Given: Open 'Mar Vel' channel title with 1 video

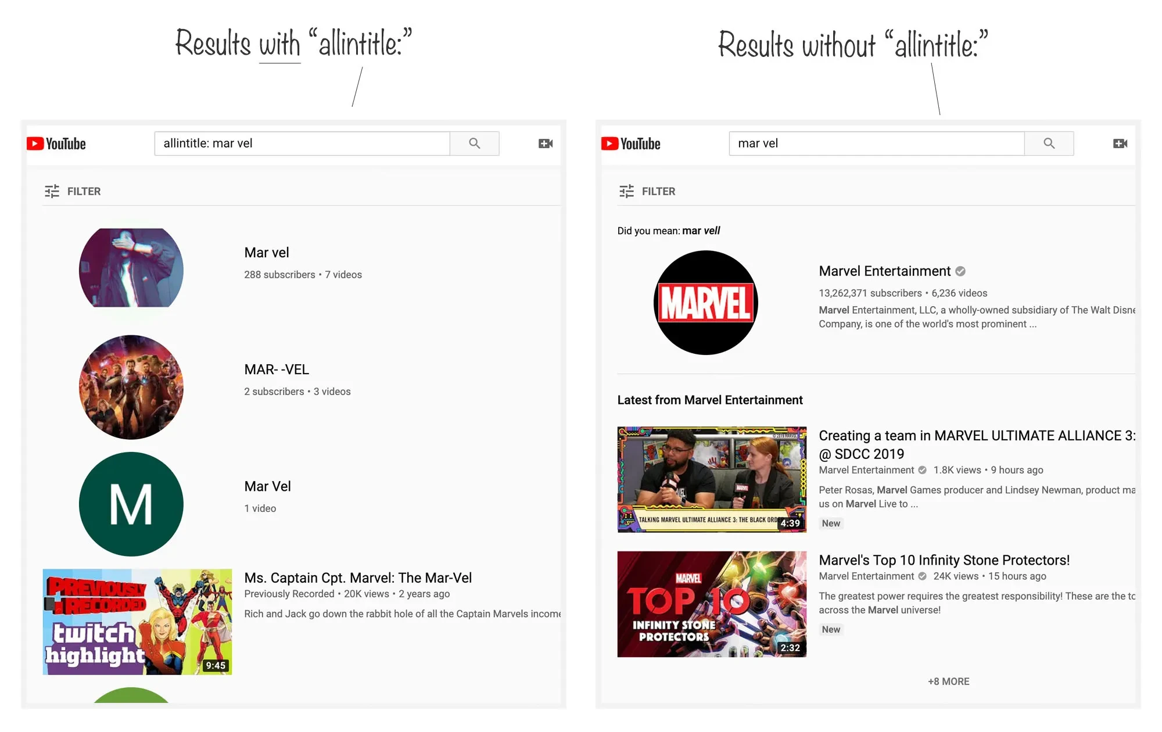Looking at the screenshot, I should pos(267,486).
